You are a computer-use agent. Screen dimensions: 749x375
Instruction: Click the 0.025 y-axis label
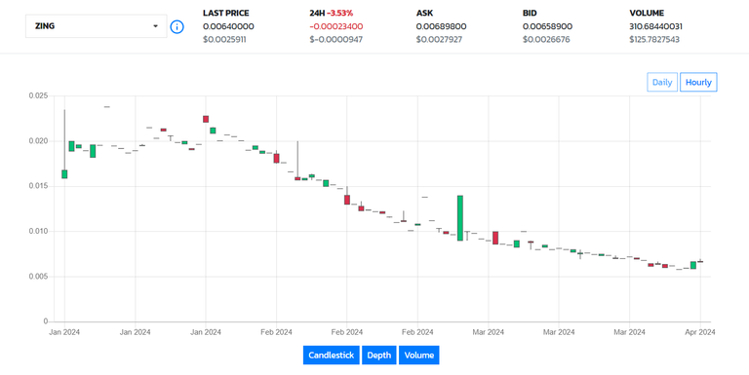[x=39, y=95]
